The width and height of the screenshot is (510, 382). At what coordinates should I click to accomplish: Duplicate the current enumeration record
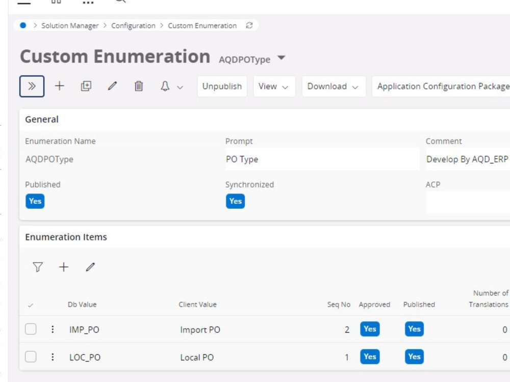86,86
